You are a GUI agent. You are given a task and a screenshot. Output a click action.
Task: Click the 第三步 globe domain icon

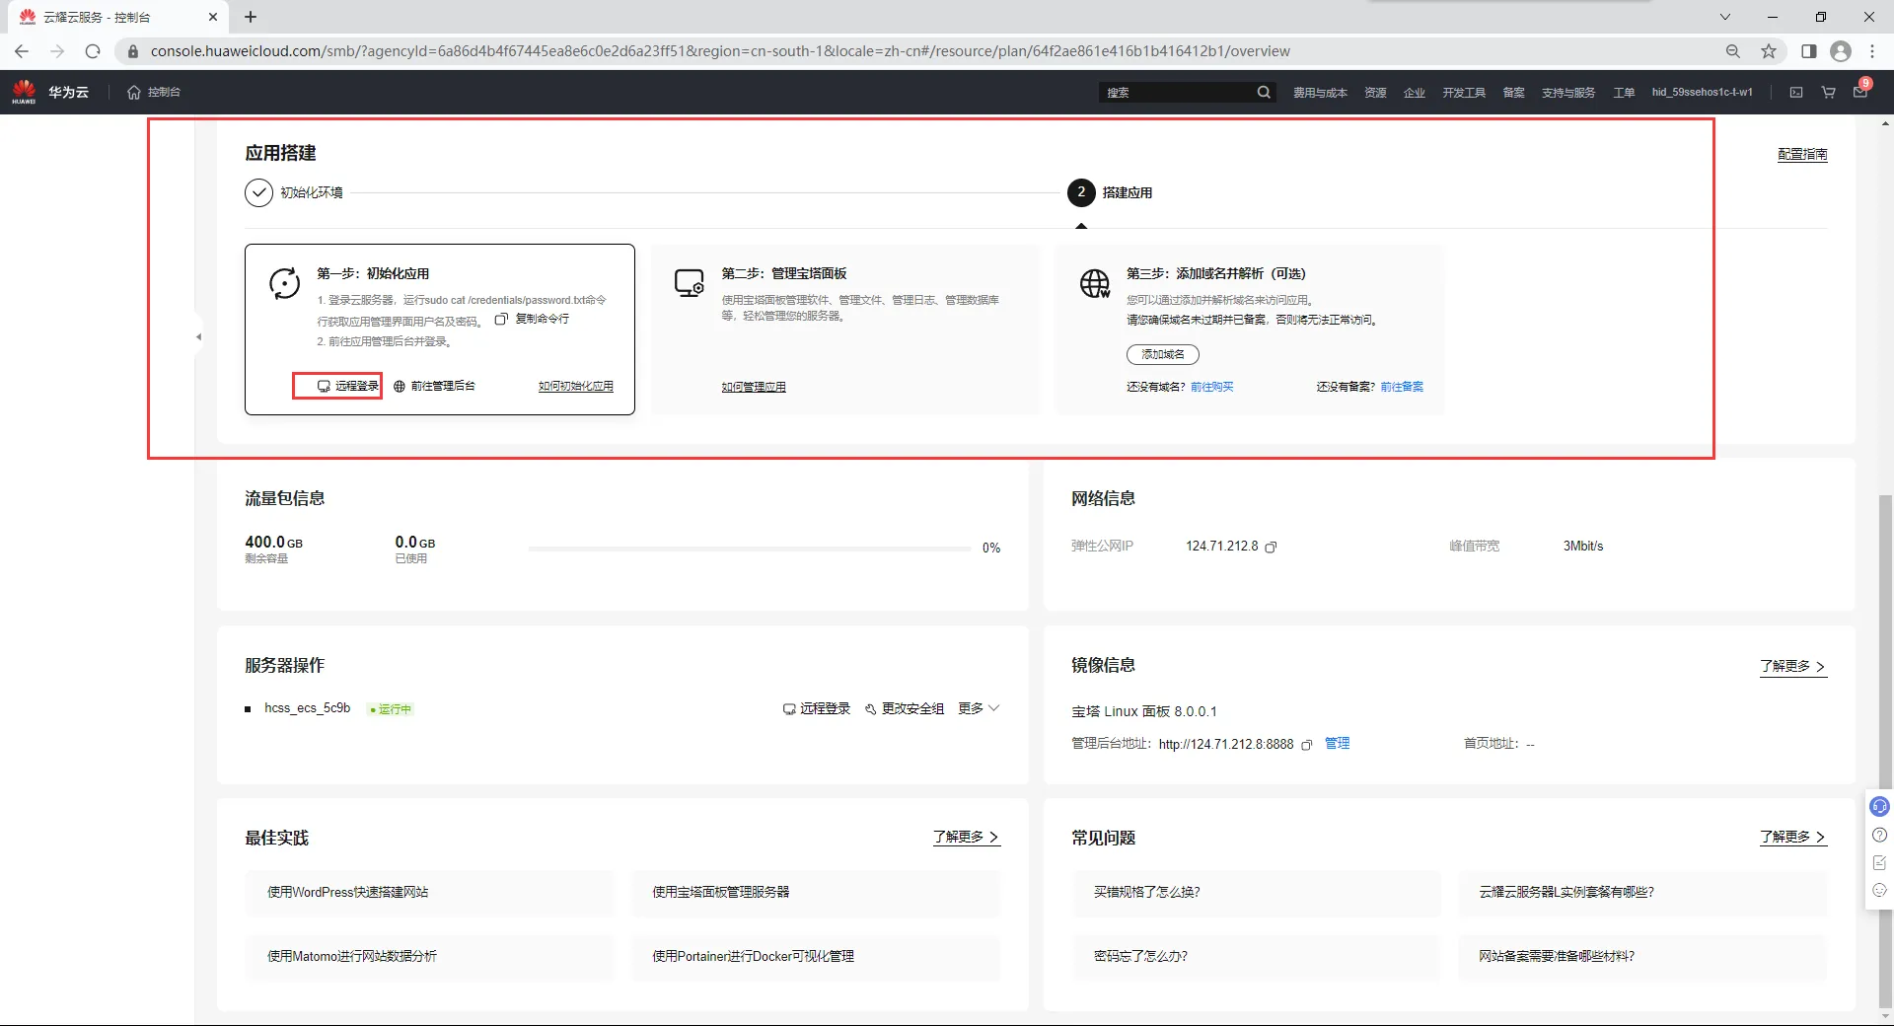point(1095,283)
